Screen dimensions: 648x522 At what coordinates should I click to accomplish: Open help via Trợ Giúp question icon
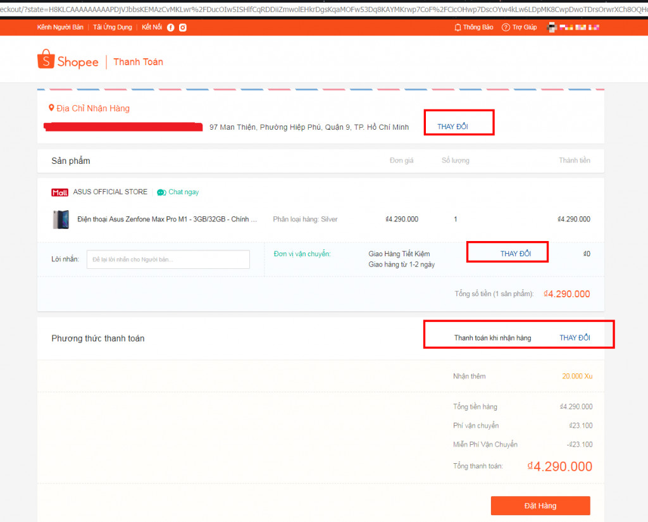(x=506, y=27)
